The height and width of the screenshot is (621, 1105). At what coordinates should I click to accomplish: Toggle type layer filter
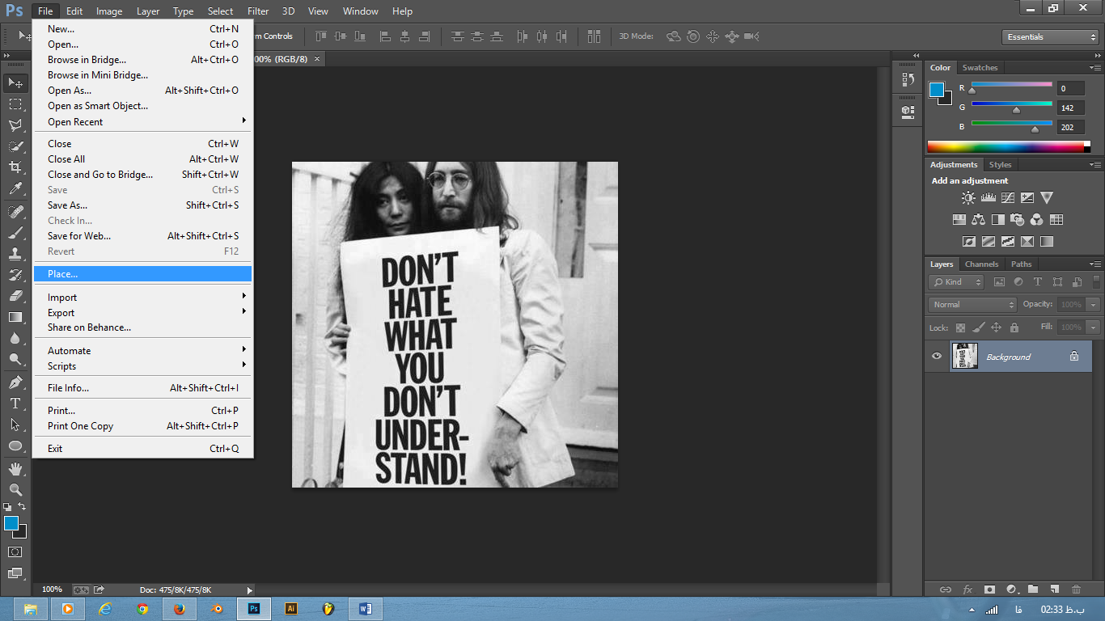click(x=1038, y=282)
